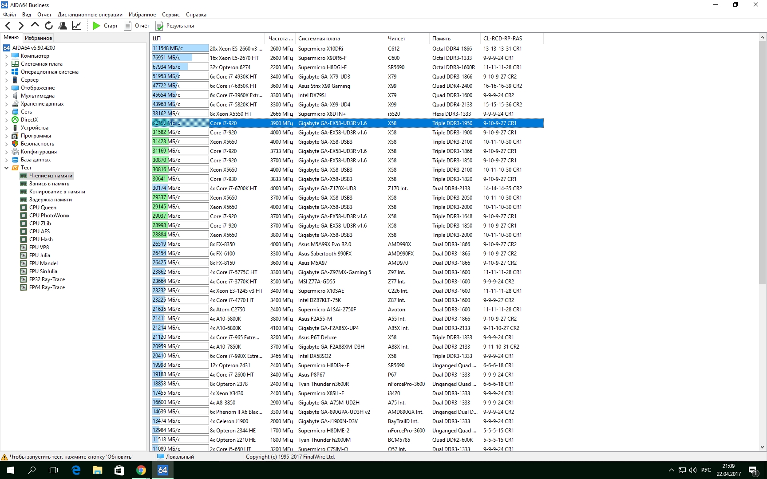The height and width of the screenshot is (479, 767).
Task: Click the Refresh toolbar icon
Action: click(x=49, y=26)
